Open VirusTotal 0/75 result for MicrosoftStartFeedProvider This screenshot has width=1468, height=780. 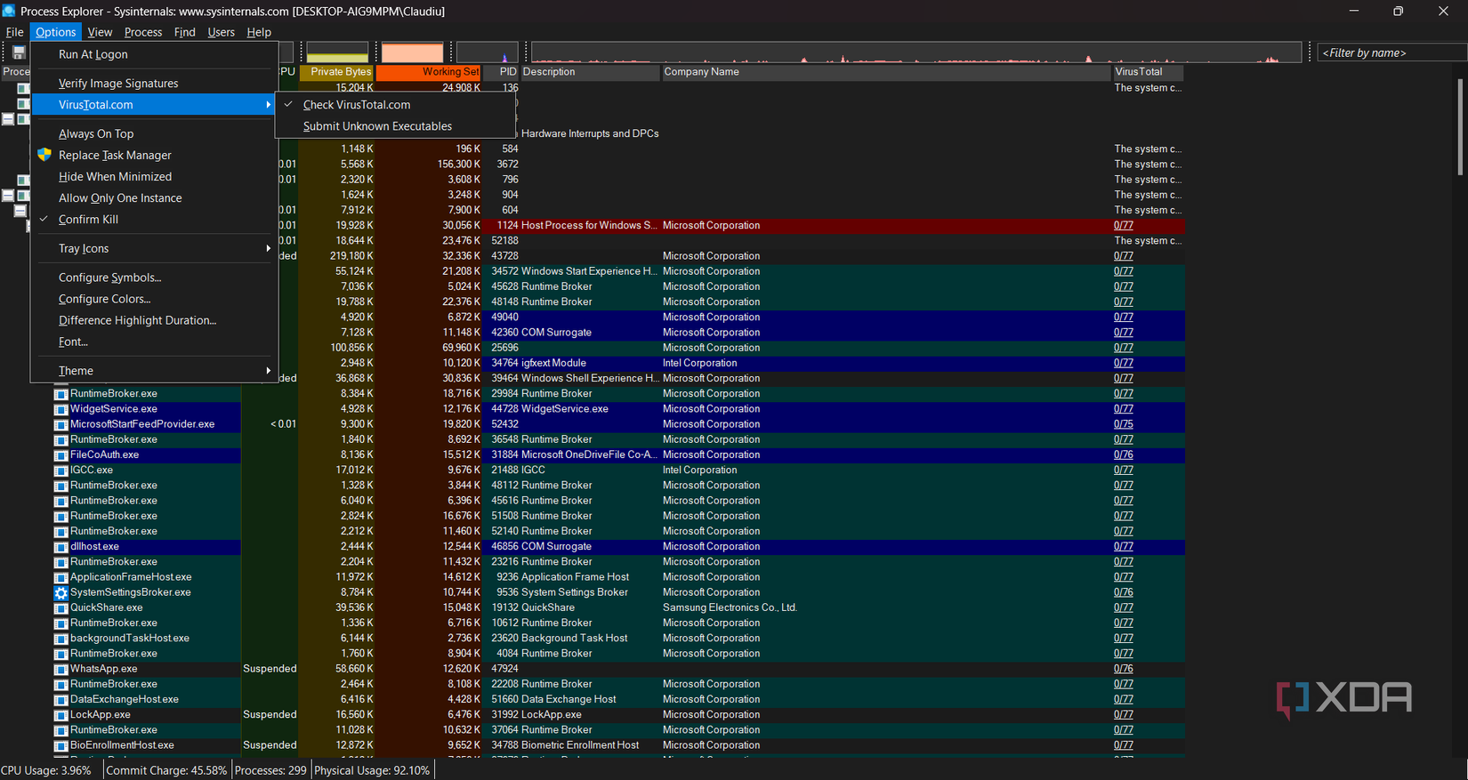[1123, 424]
